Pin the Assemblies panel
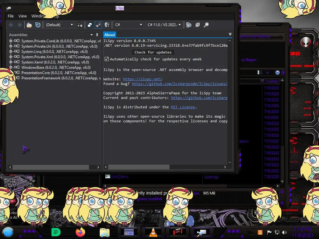This screenshot has height=239, width=319. coord(97,35)
